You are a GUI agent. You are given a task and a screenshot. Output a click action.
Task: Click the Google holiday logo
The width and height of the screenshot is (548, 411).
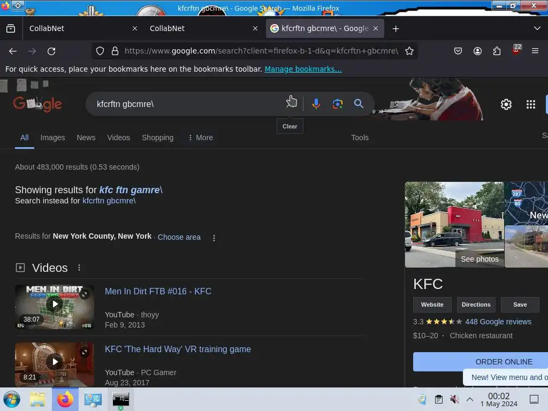(x=37, y=104)
